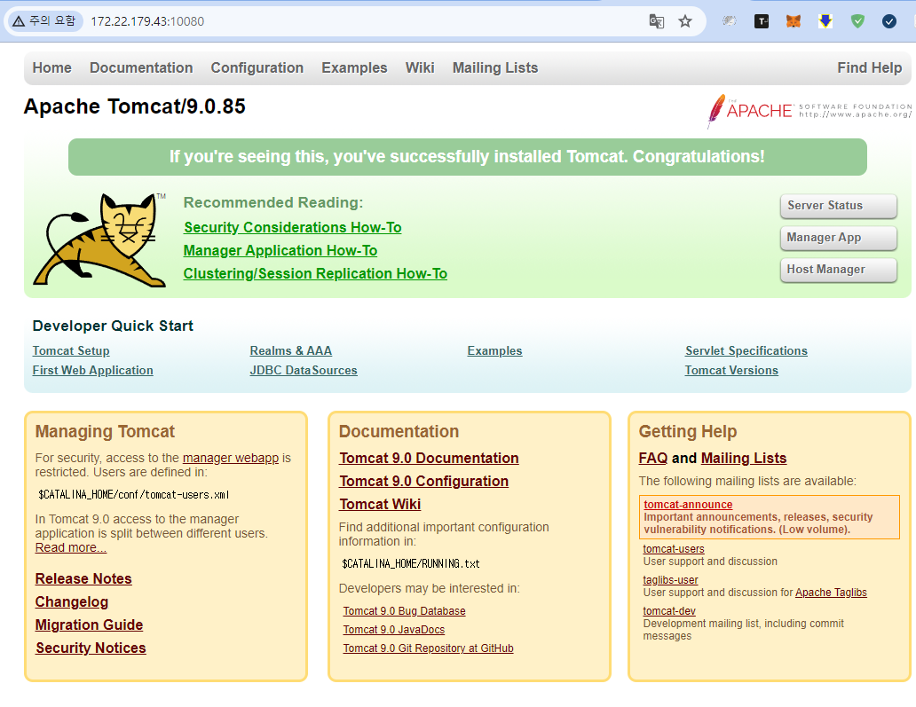This screenshot has width=916, height=707.
Task: Click the tomcat-users.xml config path text
Action: [x=134, y=494]
